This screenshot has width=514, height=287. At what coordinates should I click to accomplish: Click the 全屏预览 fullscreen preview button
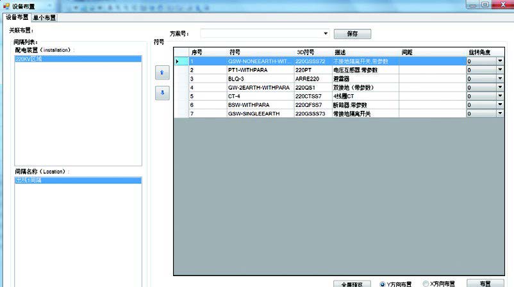pyautogui.click(x=352, y=284)
